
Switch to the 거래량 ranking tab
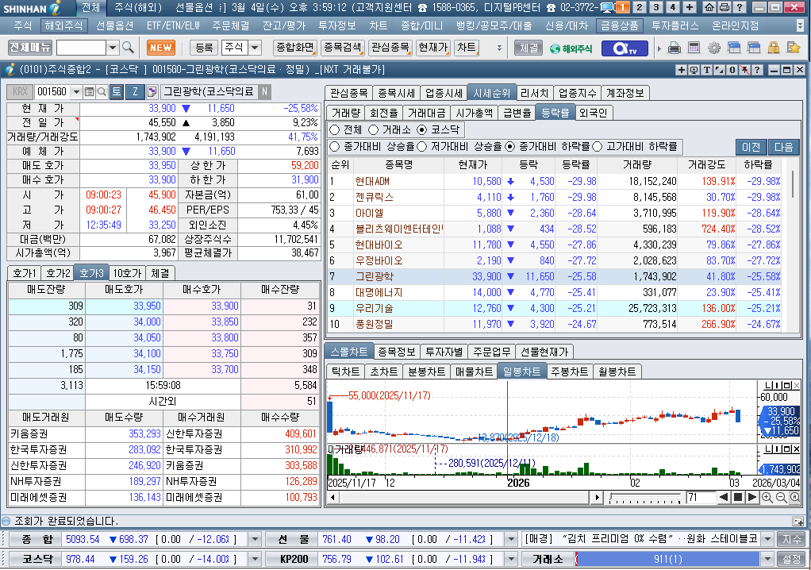345,113
